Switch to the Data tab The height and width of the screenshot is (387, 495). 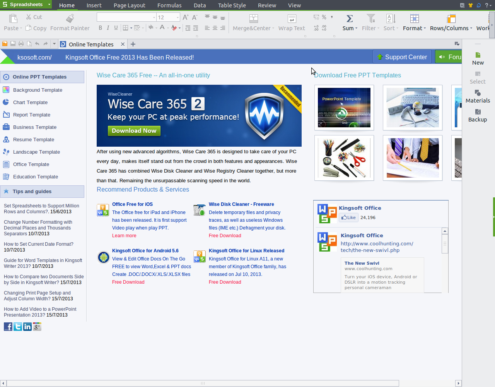click(x=200, y=5)
